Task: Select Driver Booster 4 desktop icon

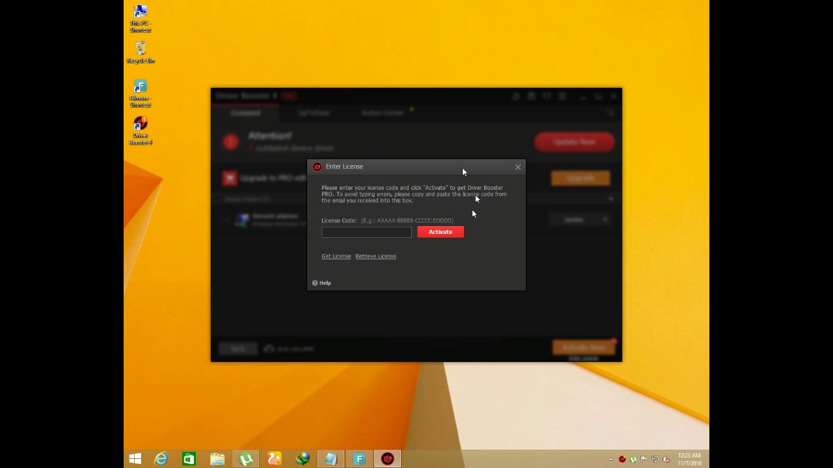Action: (x=140, y=131)
